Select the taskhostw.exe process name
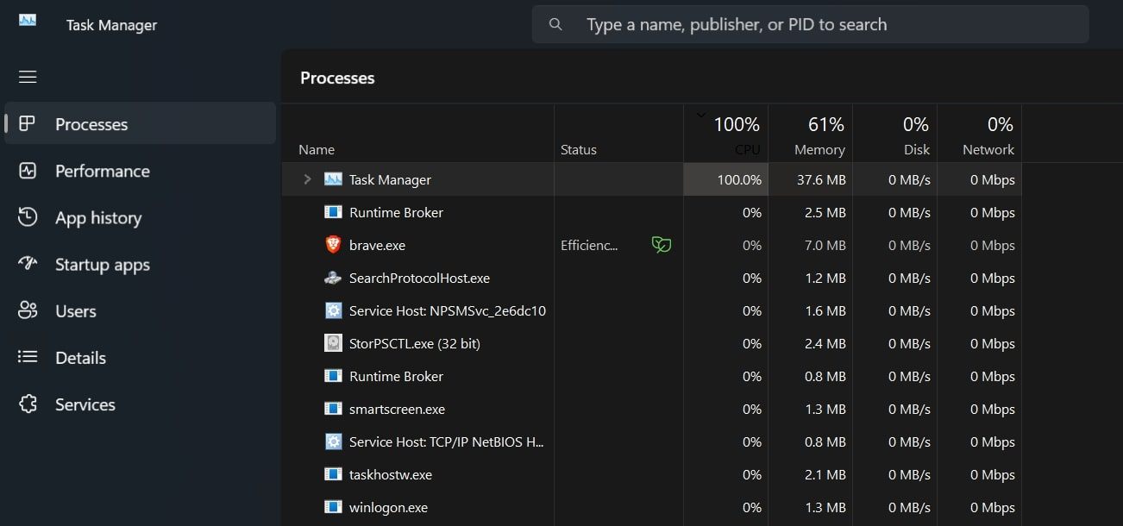Screen dimensions: 1123x526 tap(391, 474)
